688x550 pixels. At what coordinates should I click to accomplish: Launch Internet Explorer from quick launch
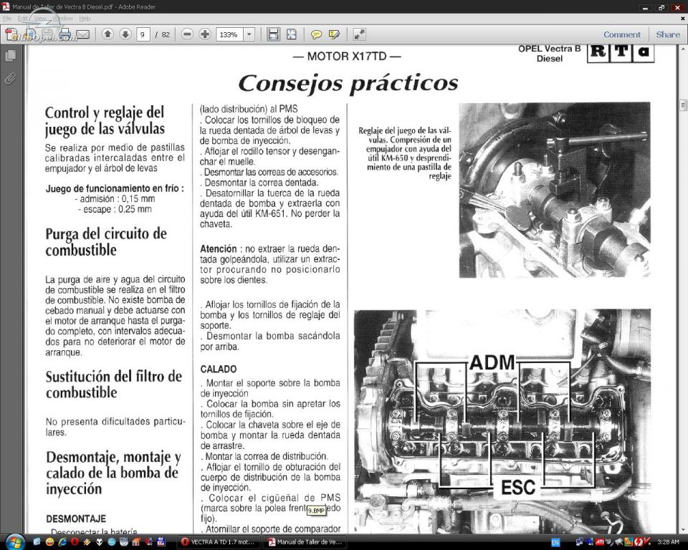click(62, 543)
